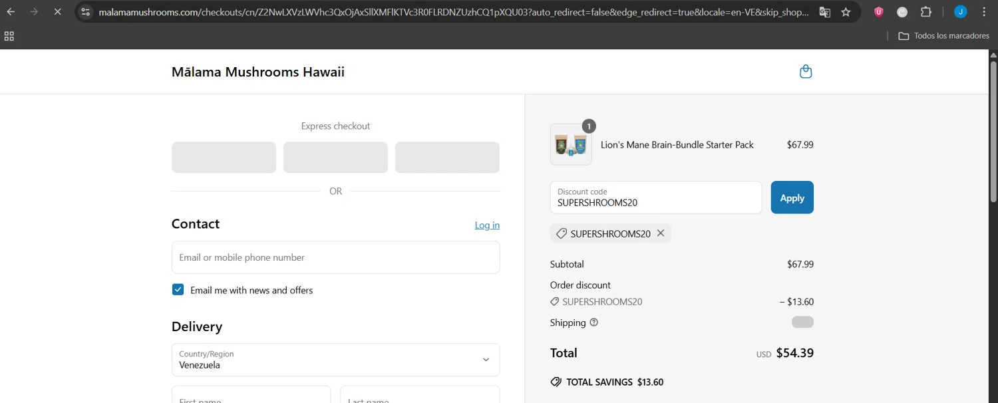The height and width of the screenshot is (403, 998).
Task: Stop page loading in browser toolbar
Action: (57, 12)
